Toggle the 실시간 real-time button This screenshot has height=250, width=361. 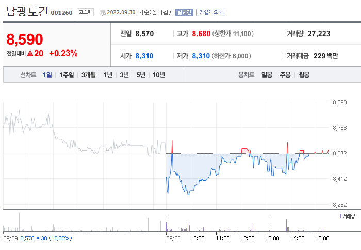pos(184,12)
